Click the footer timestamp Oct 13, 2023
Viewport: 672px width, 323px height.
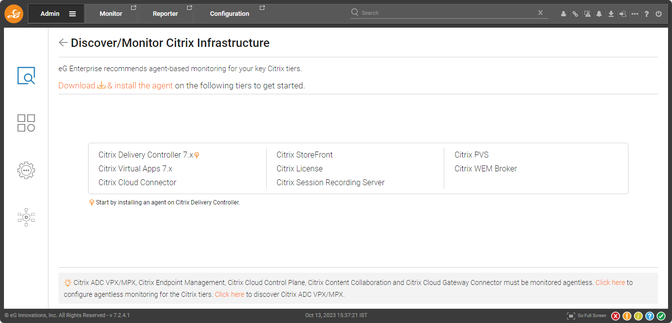336,315
